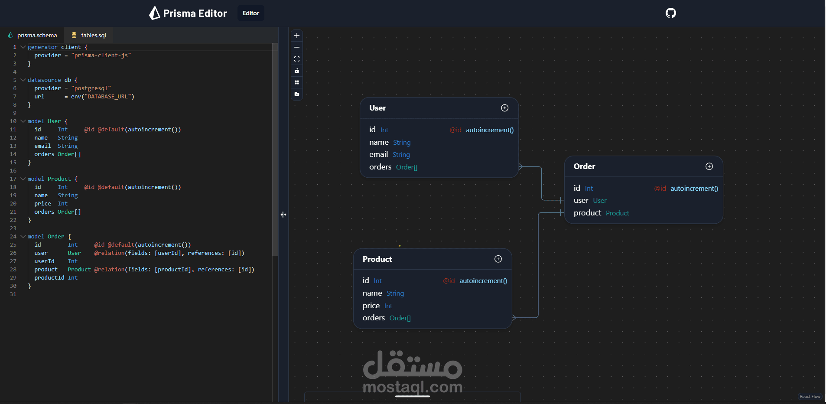Click the price field in Product node
The height and width of the screenshot is (404, 826).
tap(371, 306)
